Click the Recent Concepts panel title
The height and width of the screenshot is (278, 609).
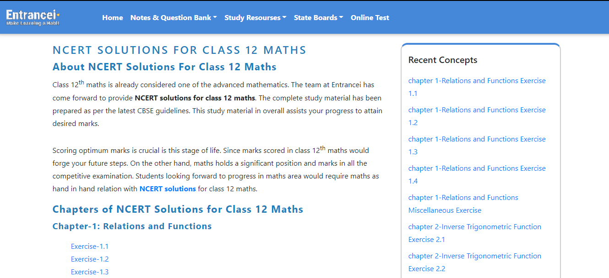(443, 60)
